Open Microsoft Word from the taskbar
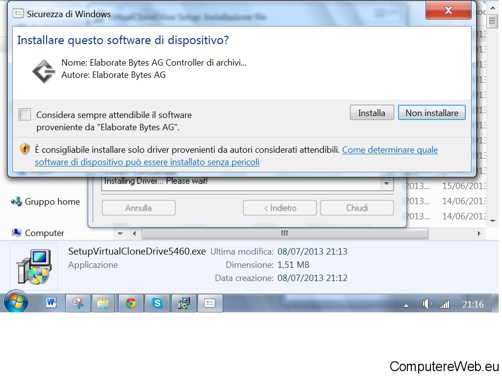Image resolution: width=502 pixels, height=376 pixels. click(51, 303)
